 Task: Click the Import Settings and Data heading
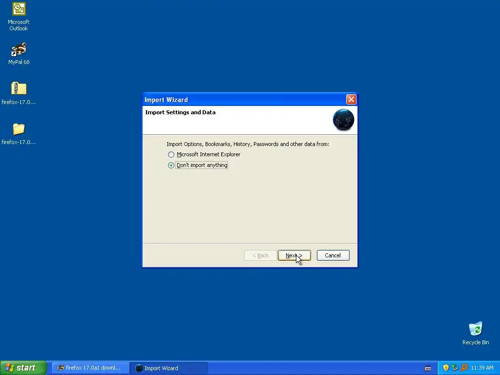click(x=180, y=112)
